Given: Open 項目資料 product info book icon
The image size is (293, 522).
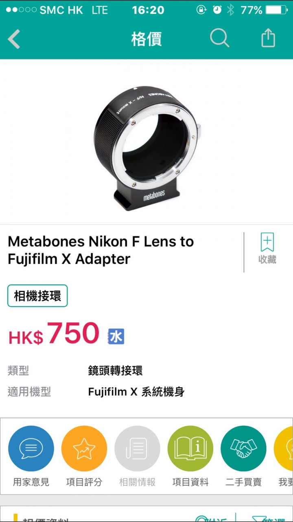Looking at the screenshot, I should [x=190, y=449].
